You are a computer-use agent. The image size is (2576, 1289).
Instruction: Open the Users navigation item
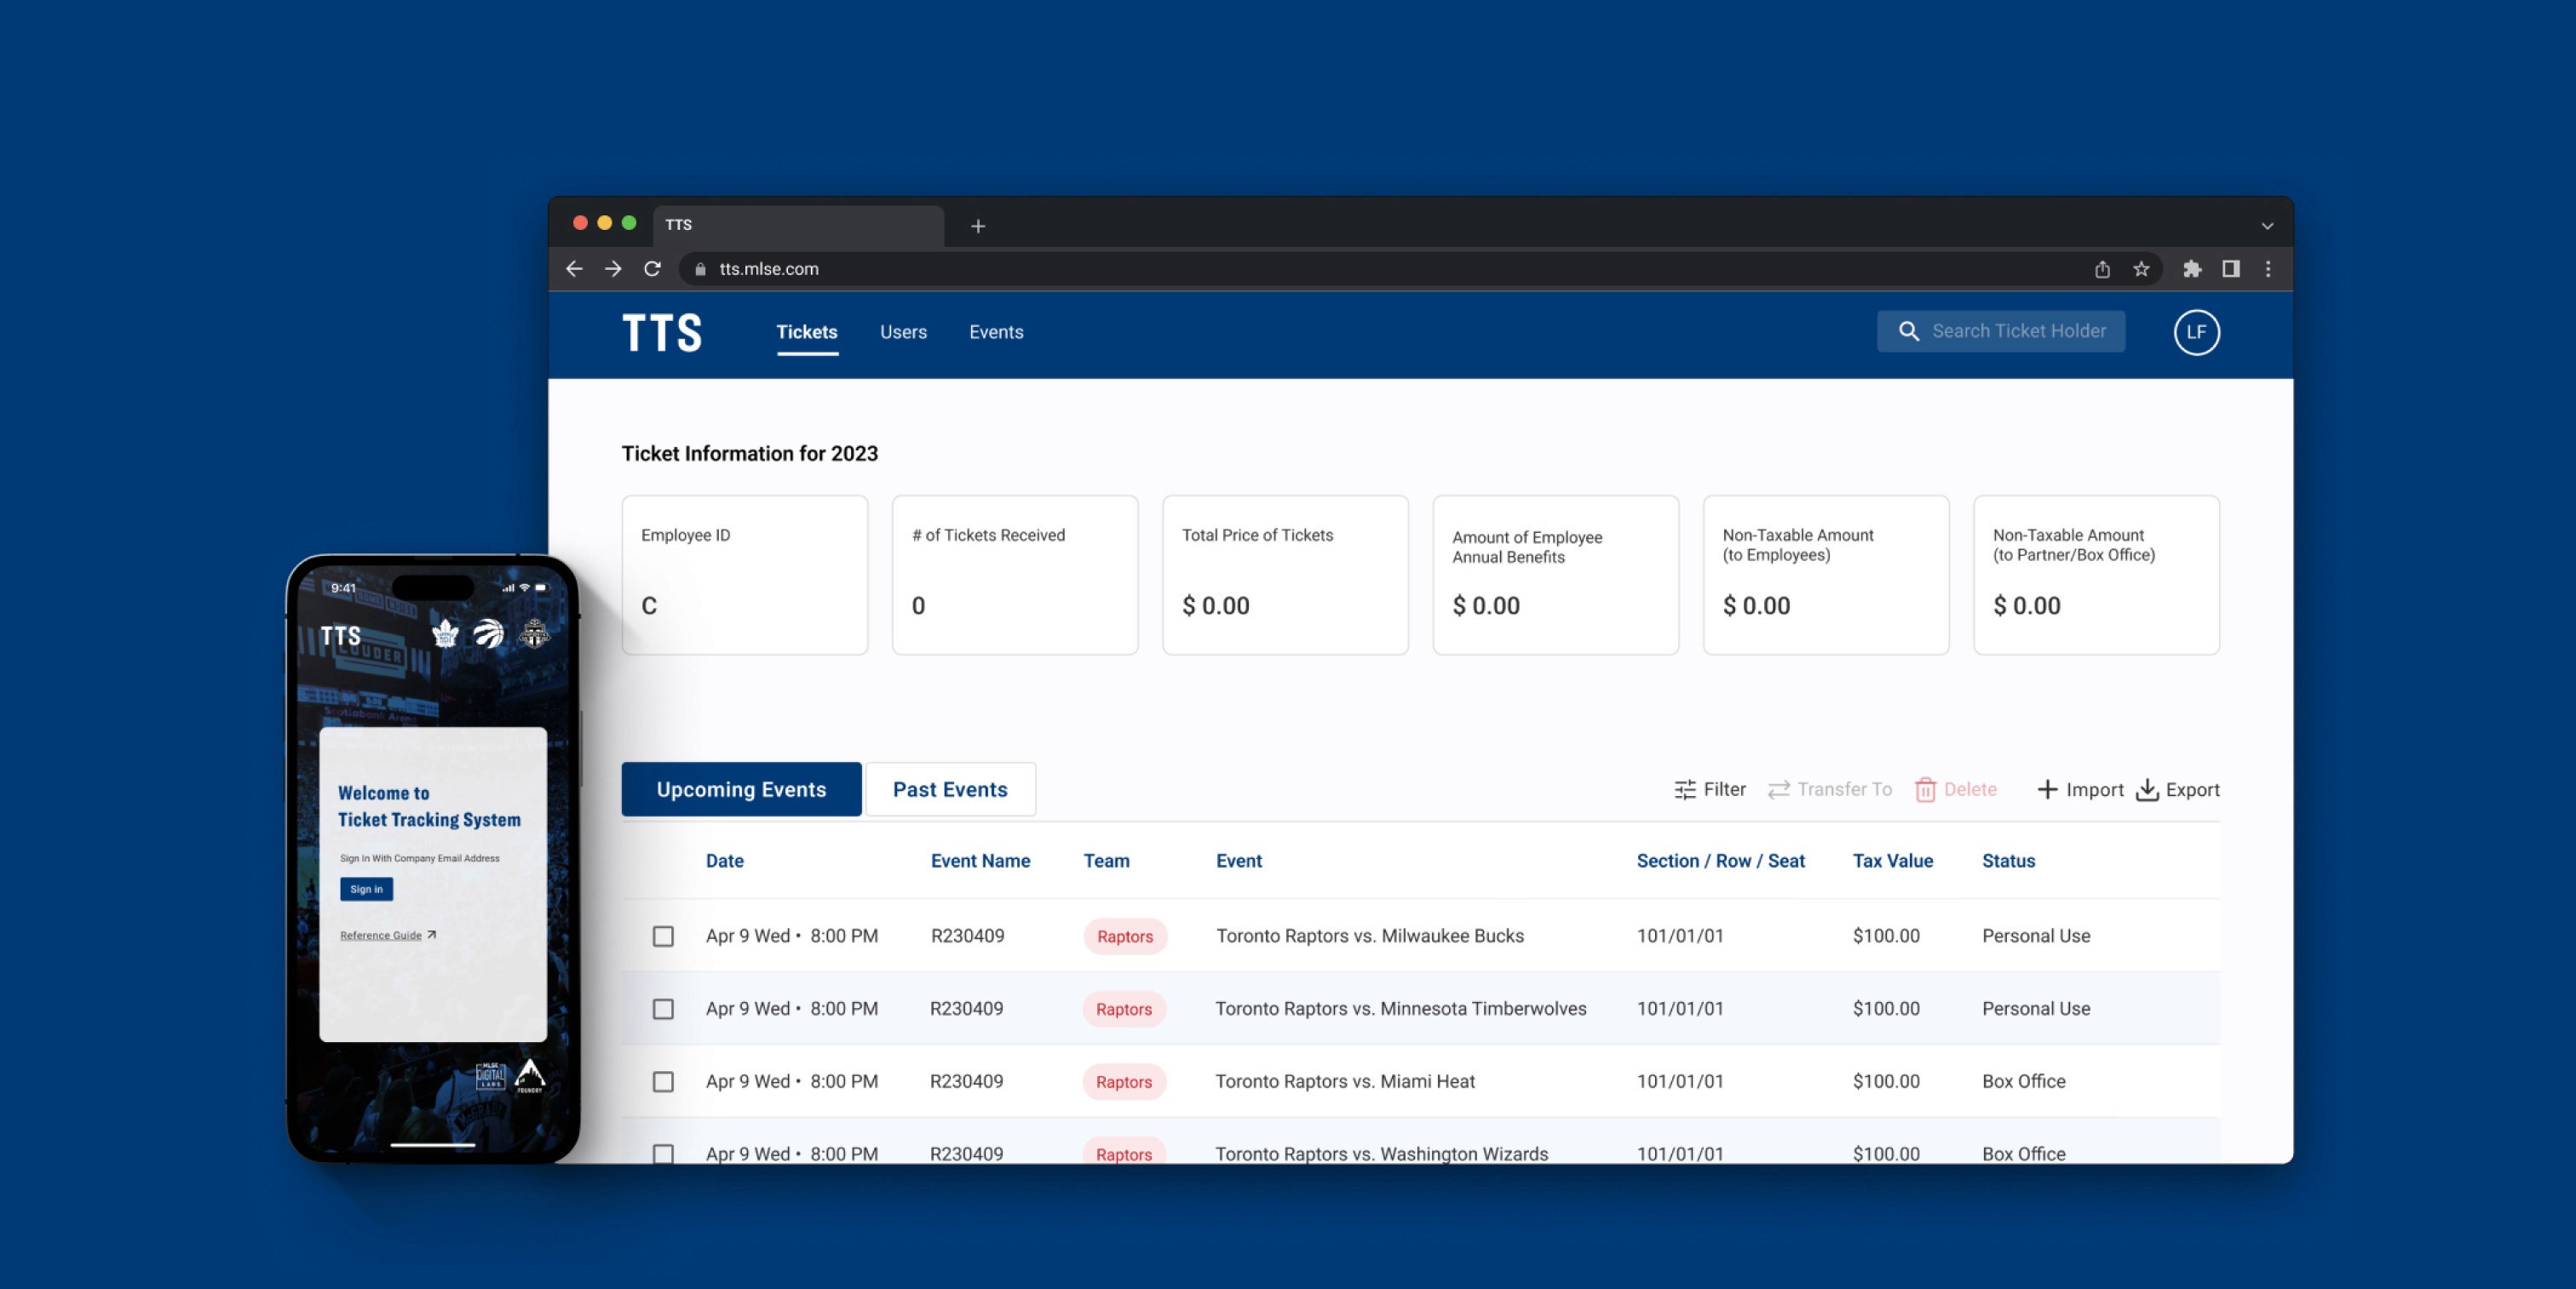[903, 332]
